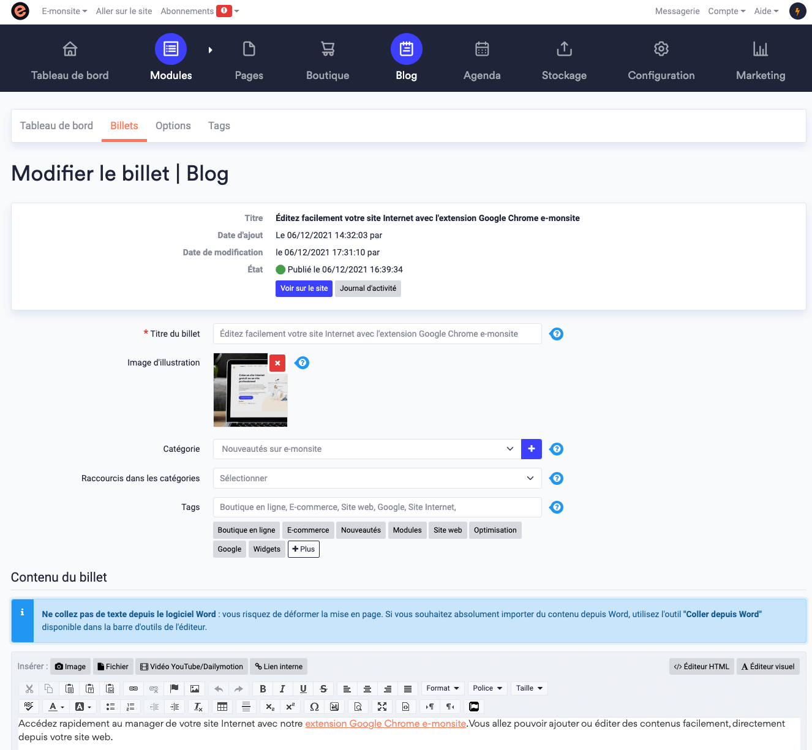Open background color picker
Image resolution: width=812 pixels, height=750 pixels.
pyautogui.click(x=83, y=707)
